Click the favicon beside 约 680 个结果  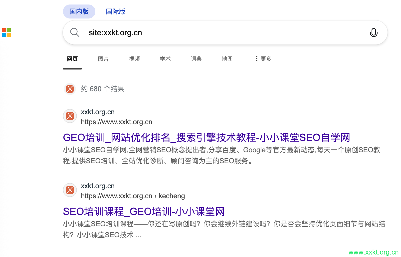tap(70, 89)
